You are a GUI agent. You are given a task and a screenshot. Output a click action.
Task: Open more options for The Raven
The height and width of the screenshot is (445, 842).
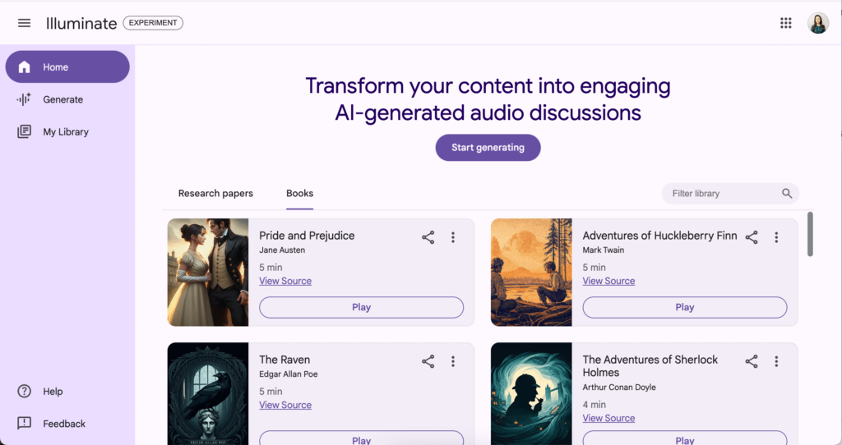pyautogui.click(x=453, y=361)
